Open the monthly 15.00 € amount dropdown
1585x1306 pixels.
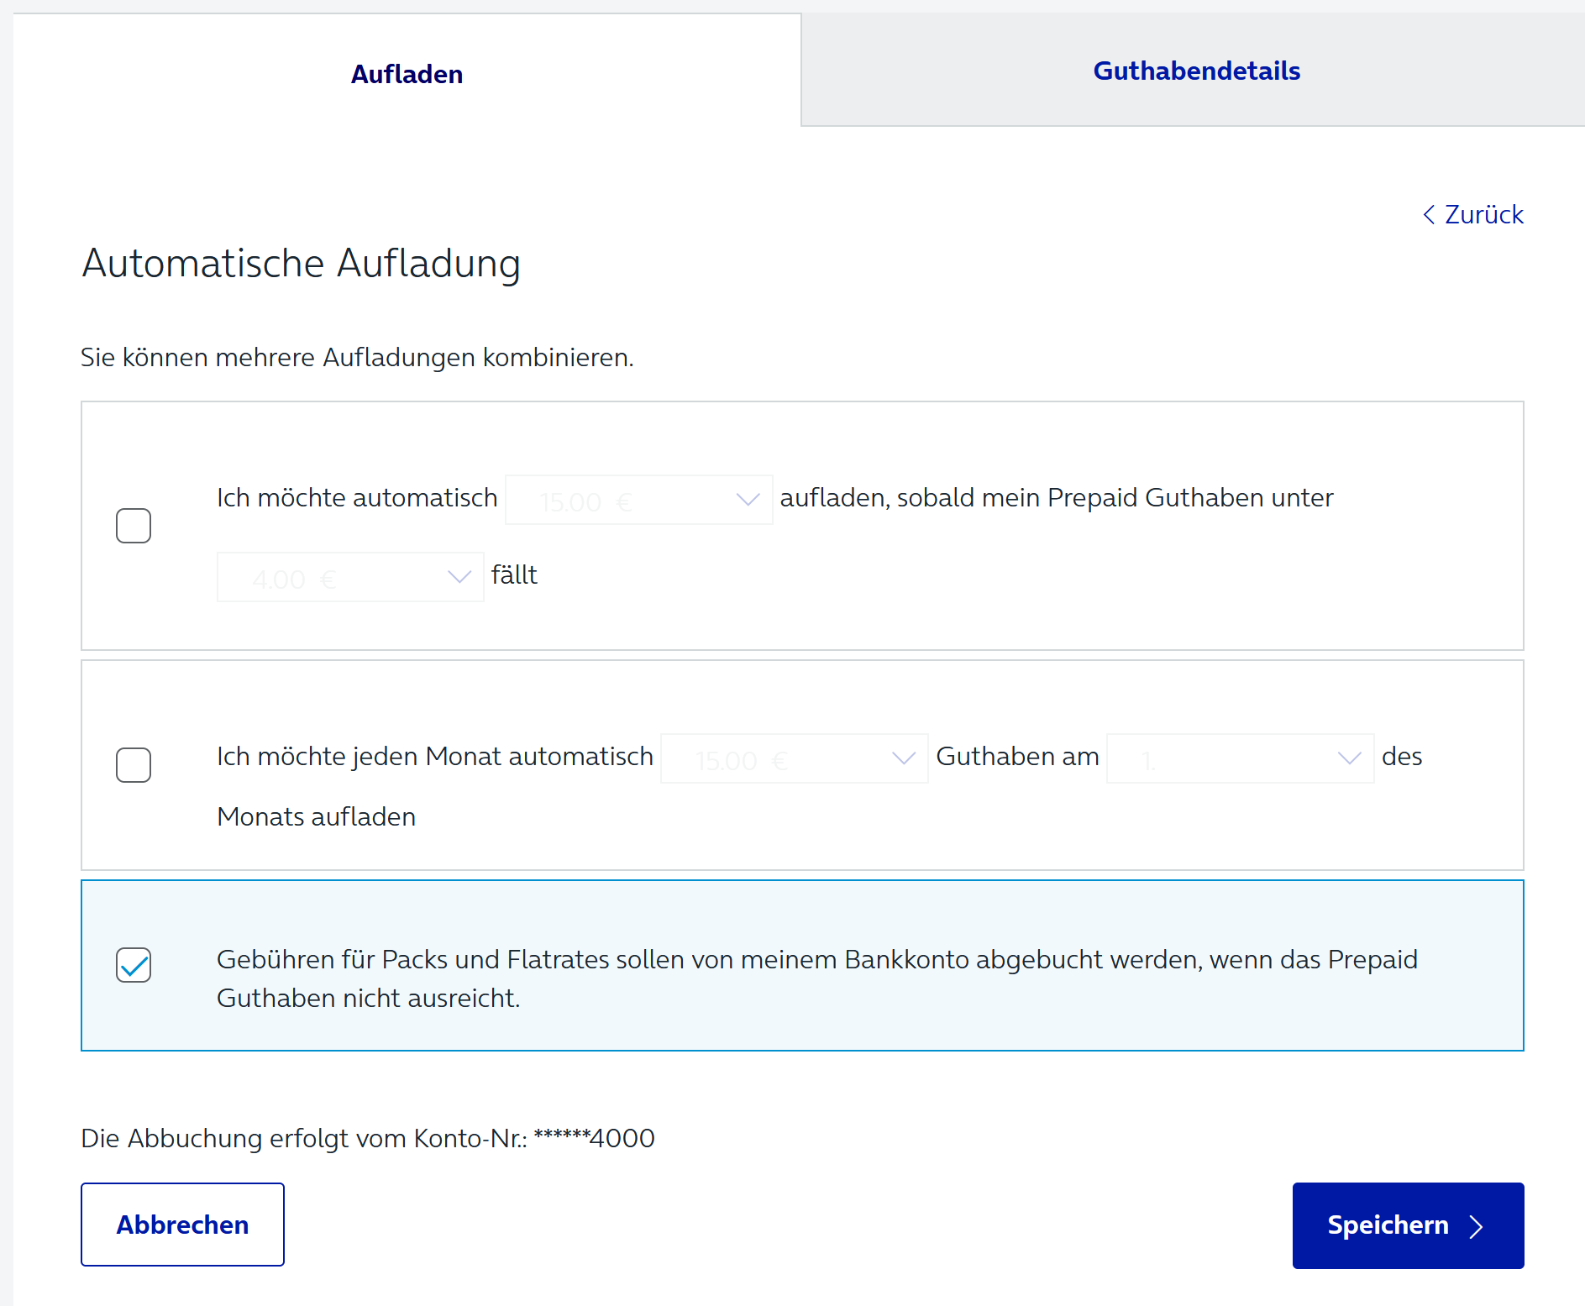793,759
